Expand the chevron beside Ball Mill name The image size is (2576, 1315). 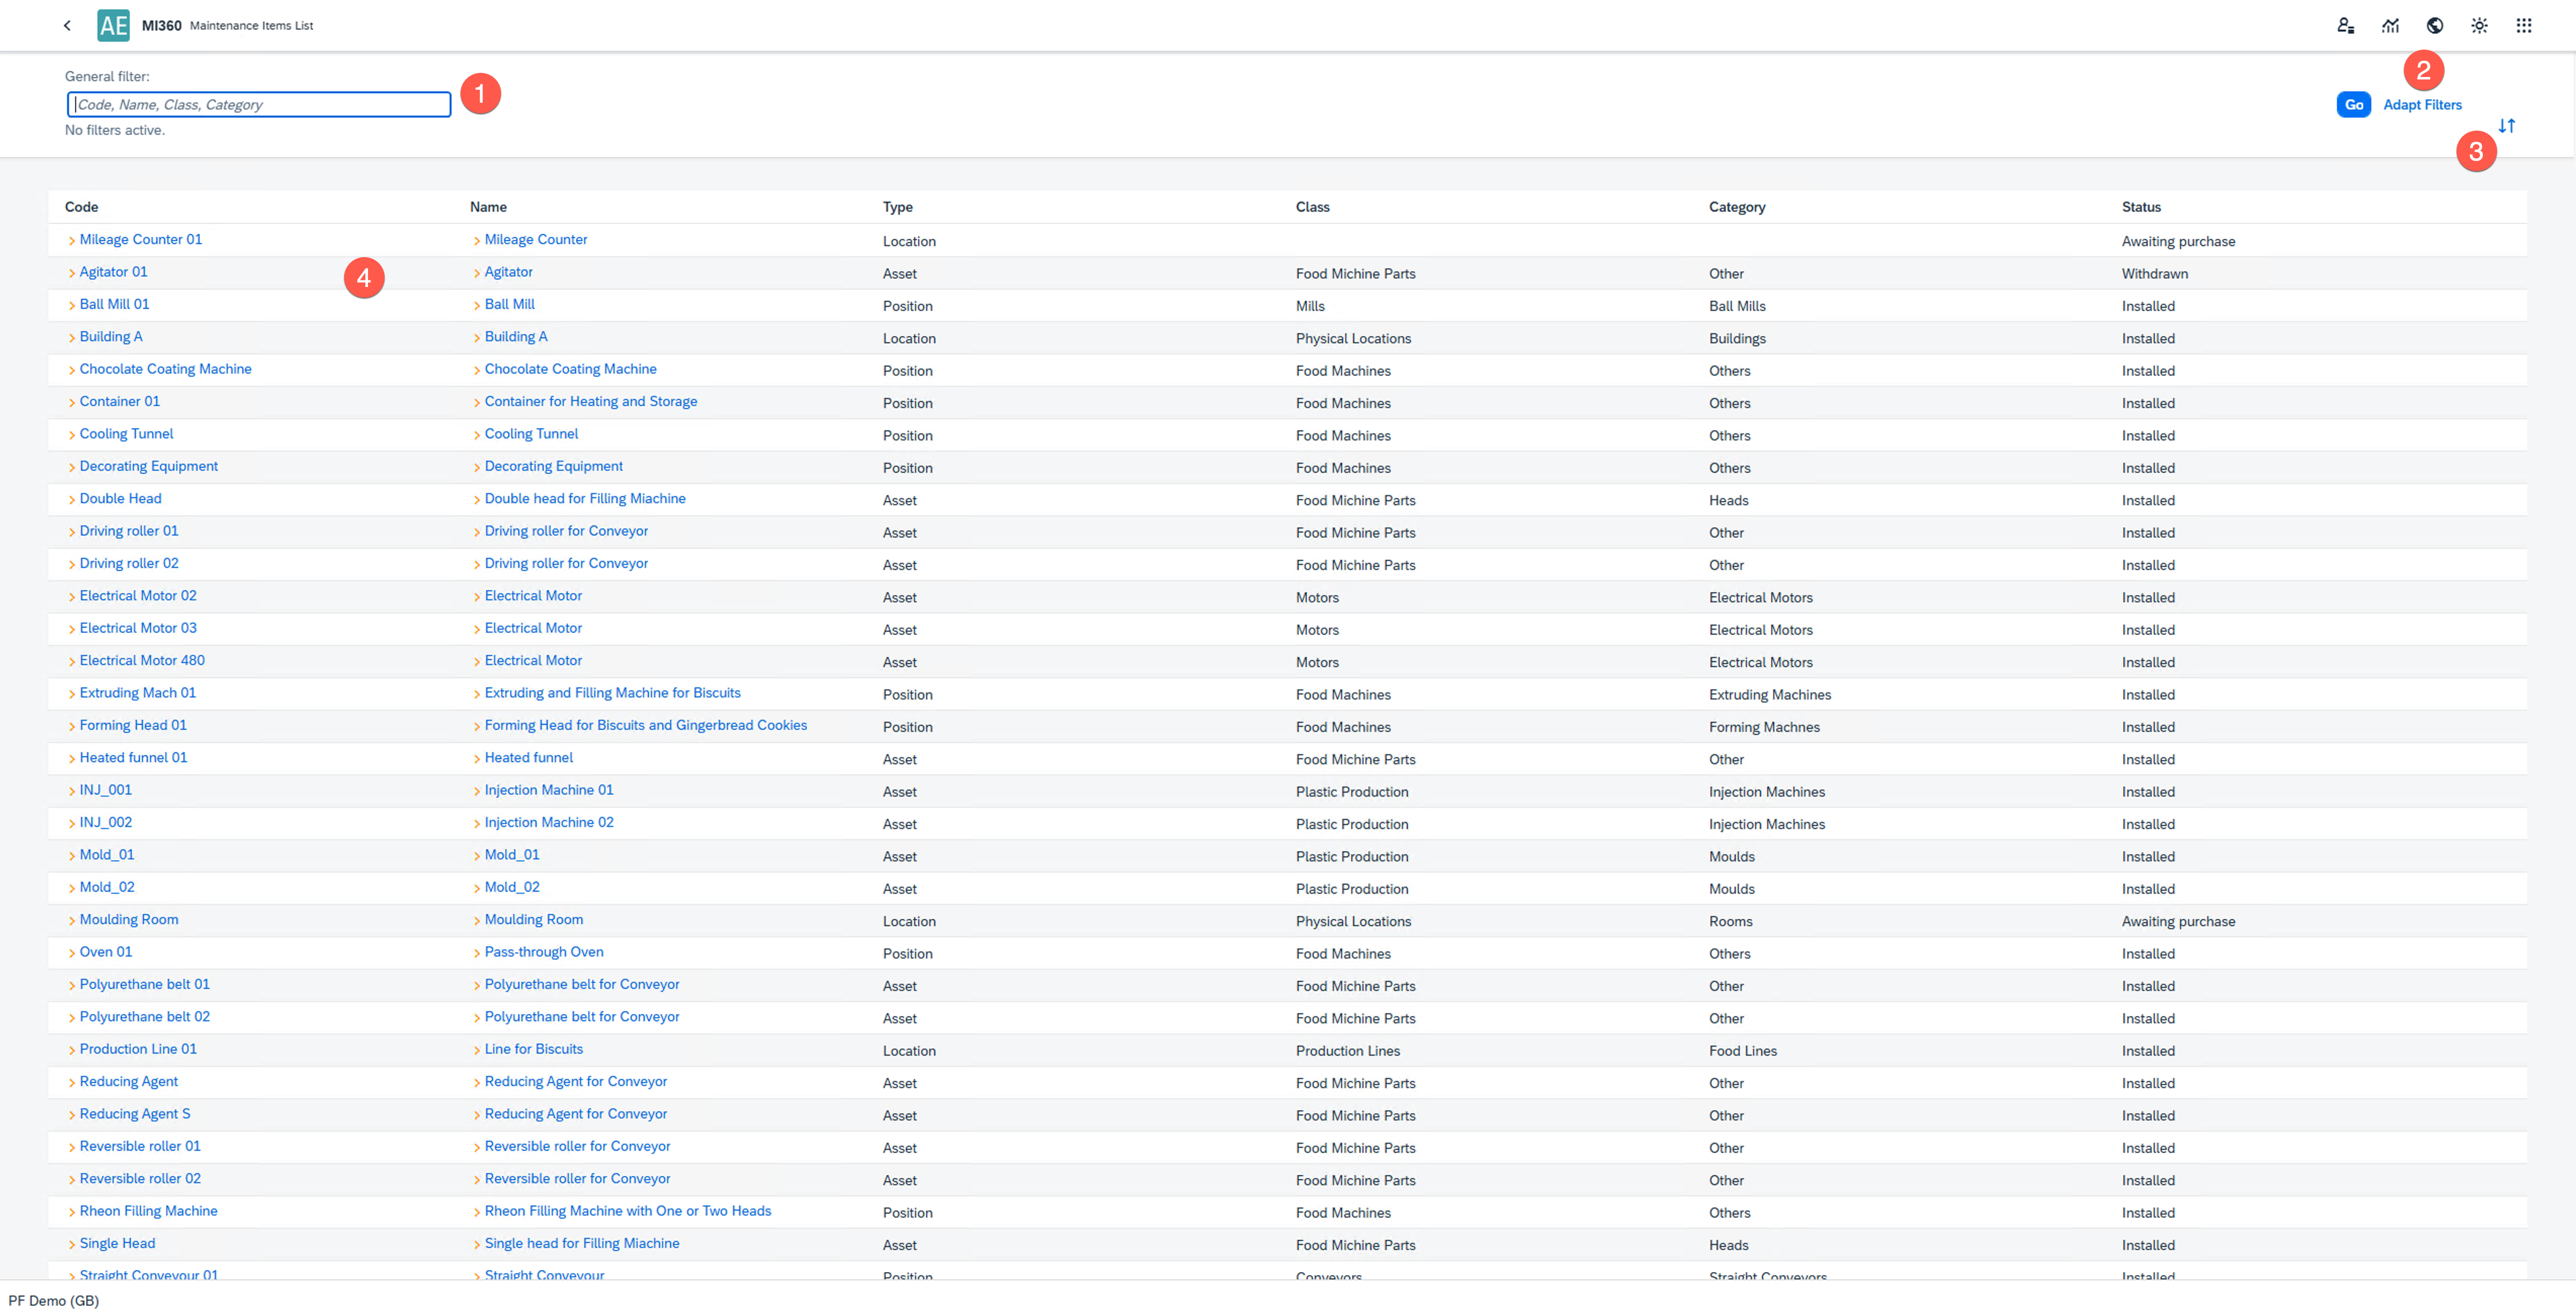(477, 306)
